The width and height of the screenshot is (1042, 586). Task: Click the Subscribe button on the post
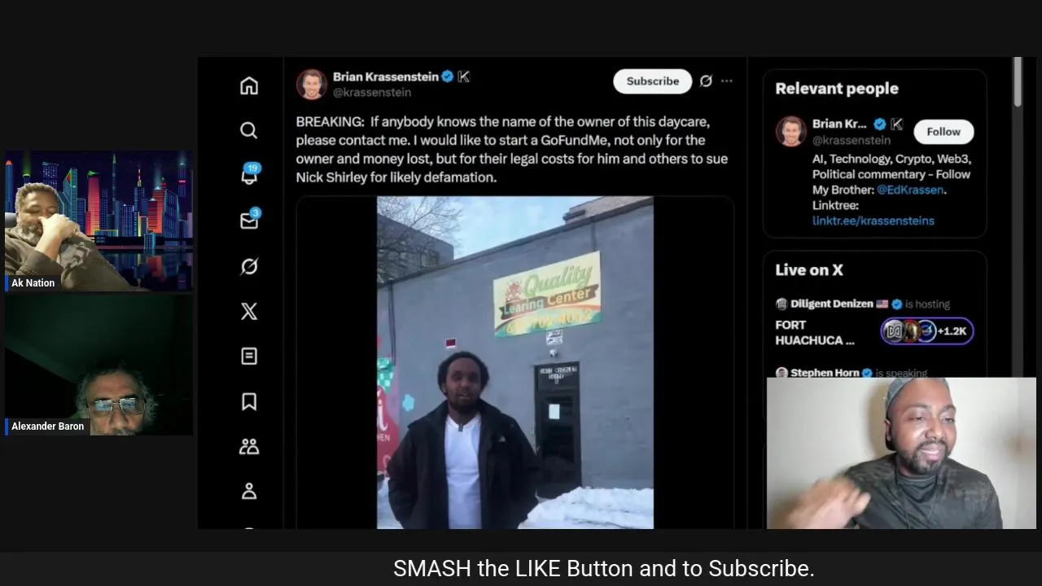[x=652, y=81]
